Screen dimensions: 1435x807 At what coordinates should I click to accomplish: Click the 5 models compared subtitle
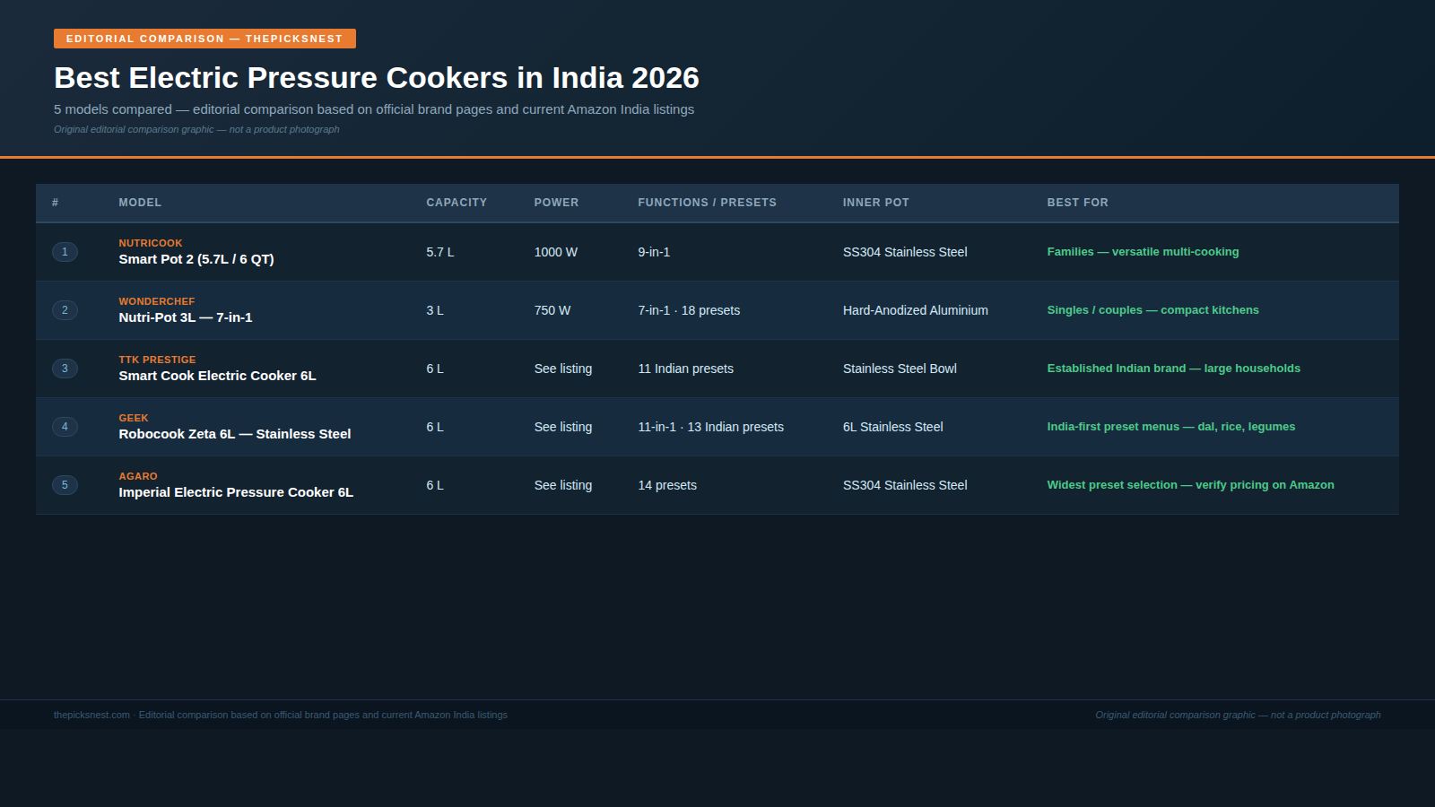374,109
